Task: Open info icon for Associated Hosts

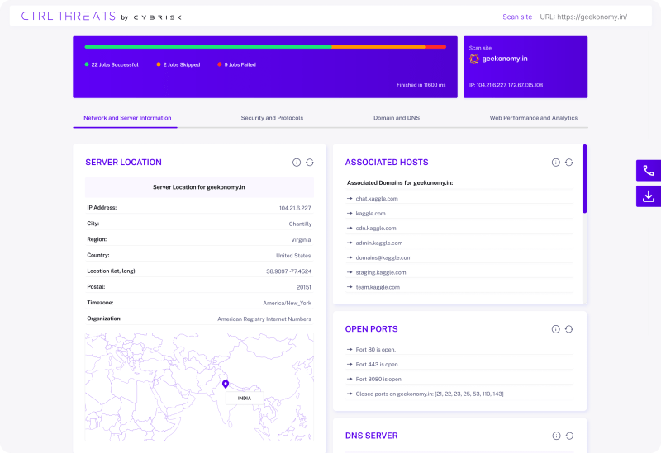Action: (x=555, y=163)
